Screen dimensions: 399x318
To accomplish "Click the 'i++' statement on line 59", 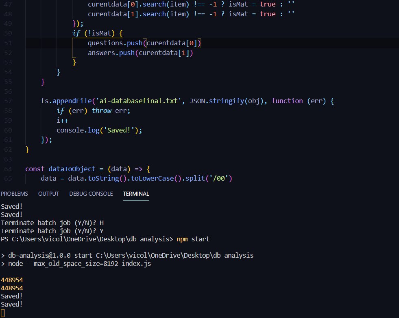I will coord(62,120).
